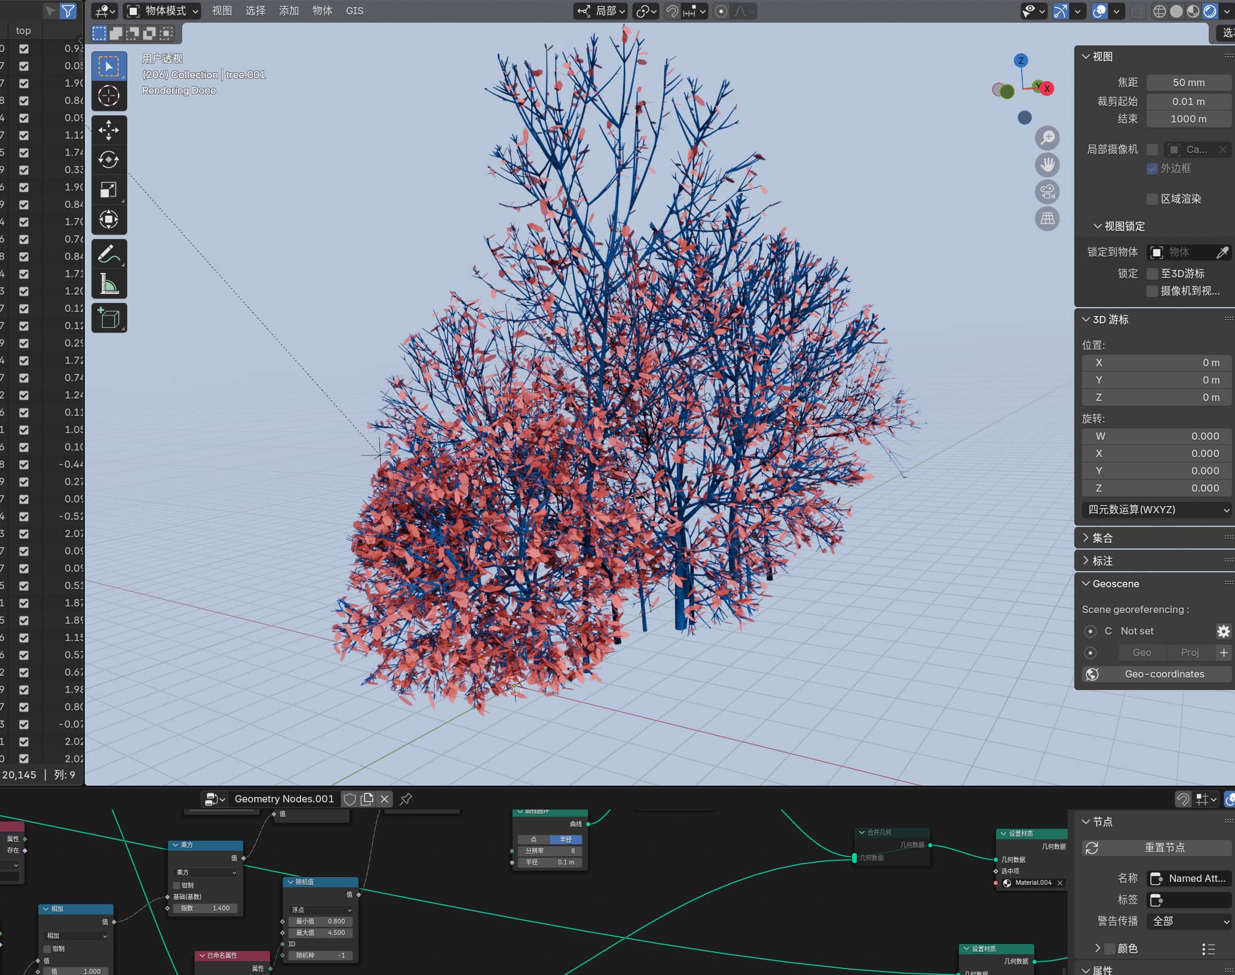This screenshot has height=975, width=1235.
Task: Uncheck the 外边框 checkbox
Action: click(1153, 168)
